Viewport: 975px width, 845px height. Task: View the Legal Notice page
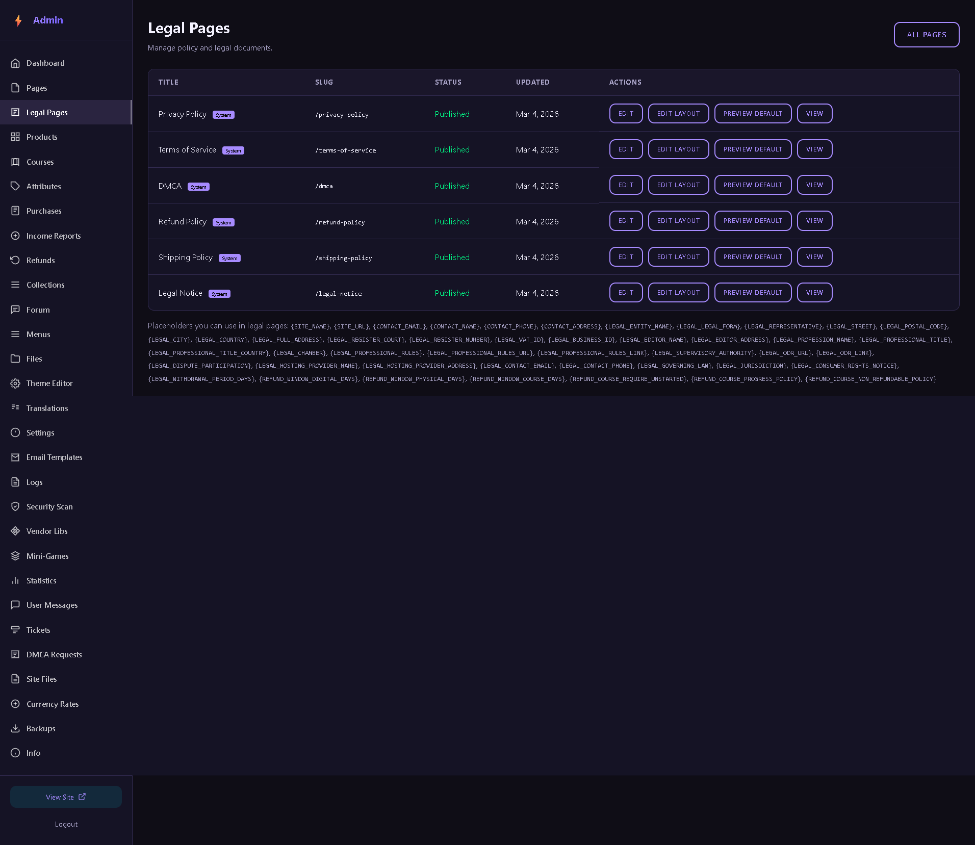(814, 293)
